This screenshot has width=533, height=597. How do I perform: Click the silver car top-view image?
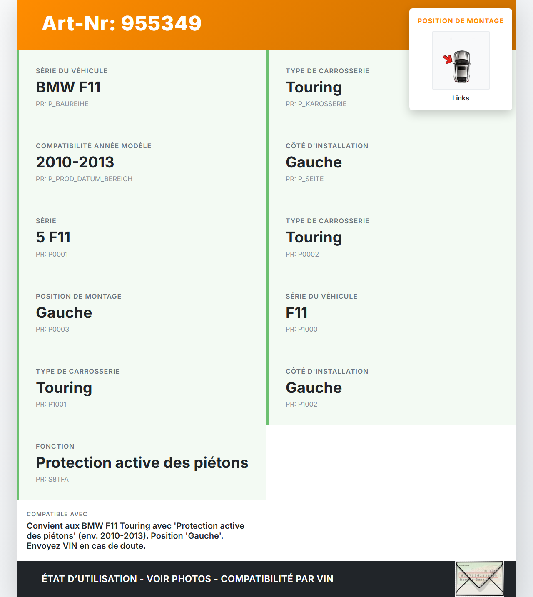[x=462, y=66]
